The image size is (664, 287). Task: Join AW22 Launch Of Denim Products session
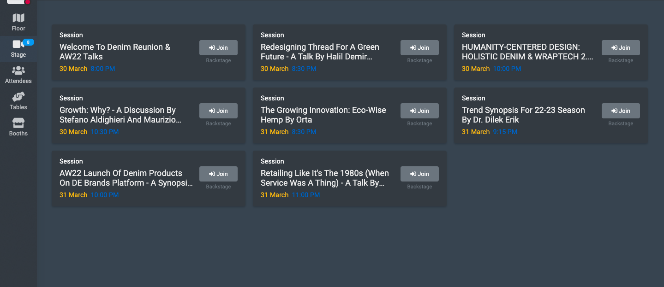(218, 174)
